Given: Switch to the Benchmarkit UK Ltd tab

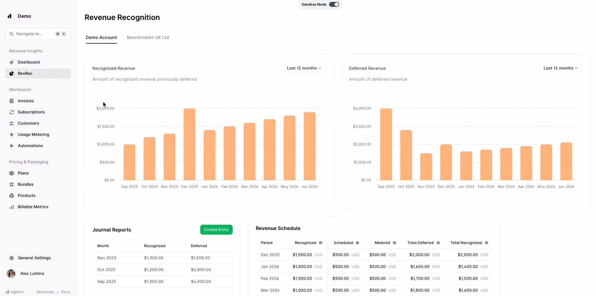Looking at the screenshot, I should [148, 37].
